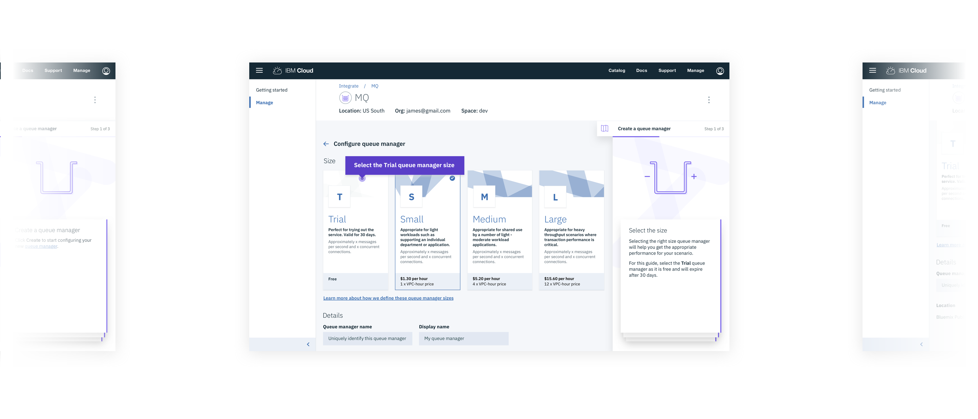
Task: Click the Select the Trial queue manager size tooltip
Action: (404, 165)
